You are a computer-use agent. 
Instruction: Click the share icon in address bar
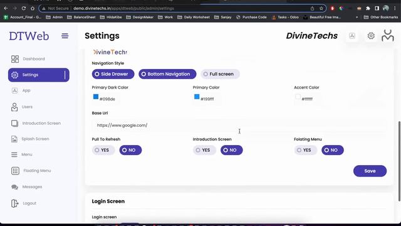pos(312,8)
